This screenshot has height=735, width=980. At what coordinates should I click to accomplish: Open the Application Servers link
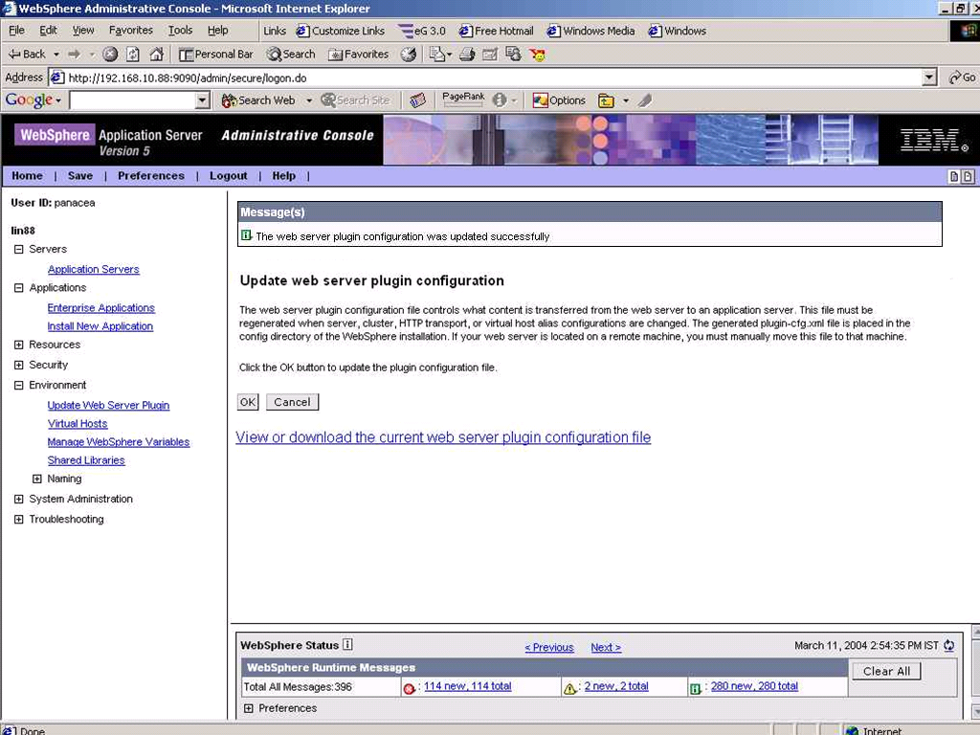[x=94, y=269]
